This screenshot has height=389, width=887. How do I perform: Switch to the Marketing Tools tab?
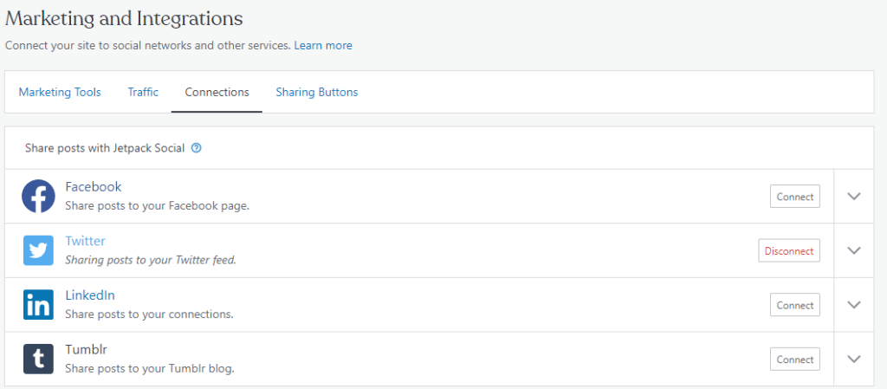(60, 92)
